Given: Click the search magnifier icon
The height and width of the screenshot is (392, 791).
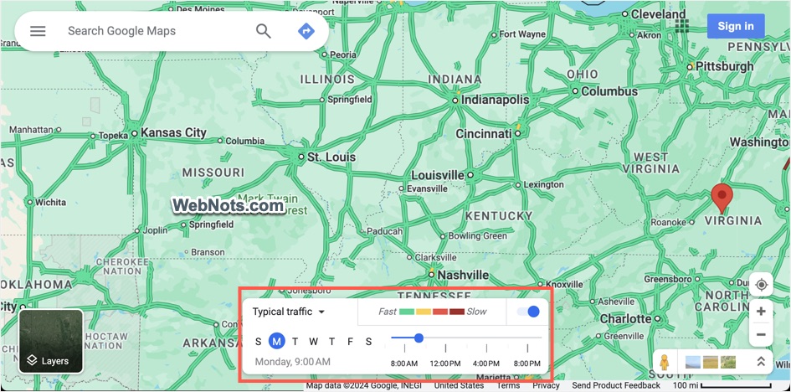Looking at the screenshot, I should [264, 31].
